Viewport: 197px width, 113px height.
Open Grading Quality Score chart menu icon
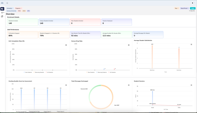pyautogui.click(x=66, y=85)
